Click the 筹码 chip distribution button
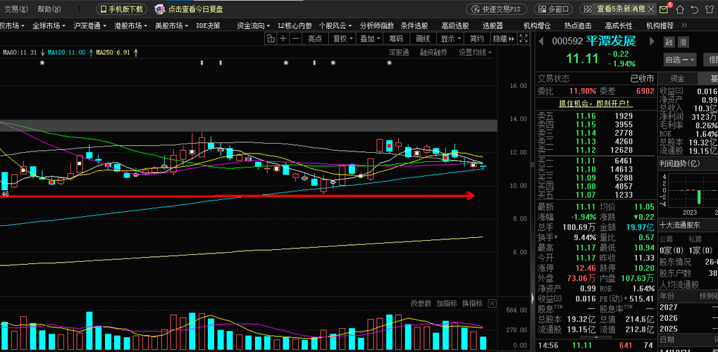 click(396, 39)
